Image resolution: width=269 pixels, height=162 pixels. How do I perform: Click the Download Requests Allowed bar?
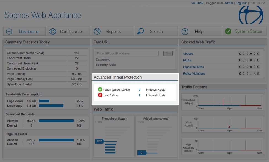click(56, 121)
